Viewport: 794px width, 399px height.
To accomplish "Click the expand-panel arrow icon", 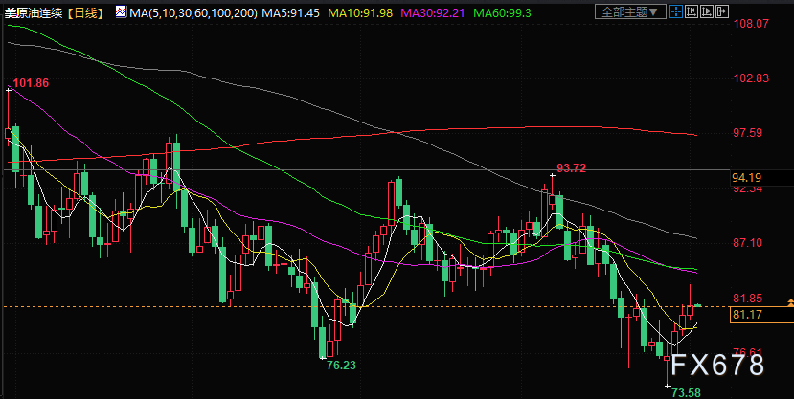I will [723, 11].
